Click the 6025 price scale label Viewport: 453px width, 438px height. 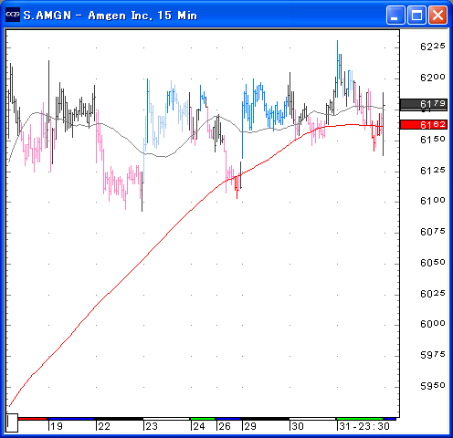click(433, 294)
